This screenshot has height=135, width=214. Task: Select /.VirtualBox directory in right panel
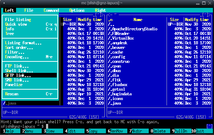pyautogui.click(x=137, y=38)
